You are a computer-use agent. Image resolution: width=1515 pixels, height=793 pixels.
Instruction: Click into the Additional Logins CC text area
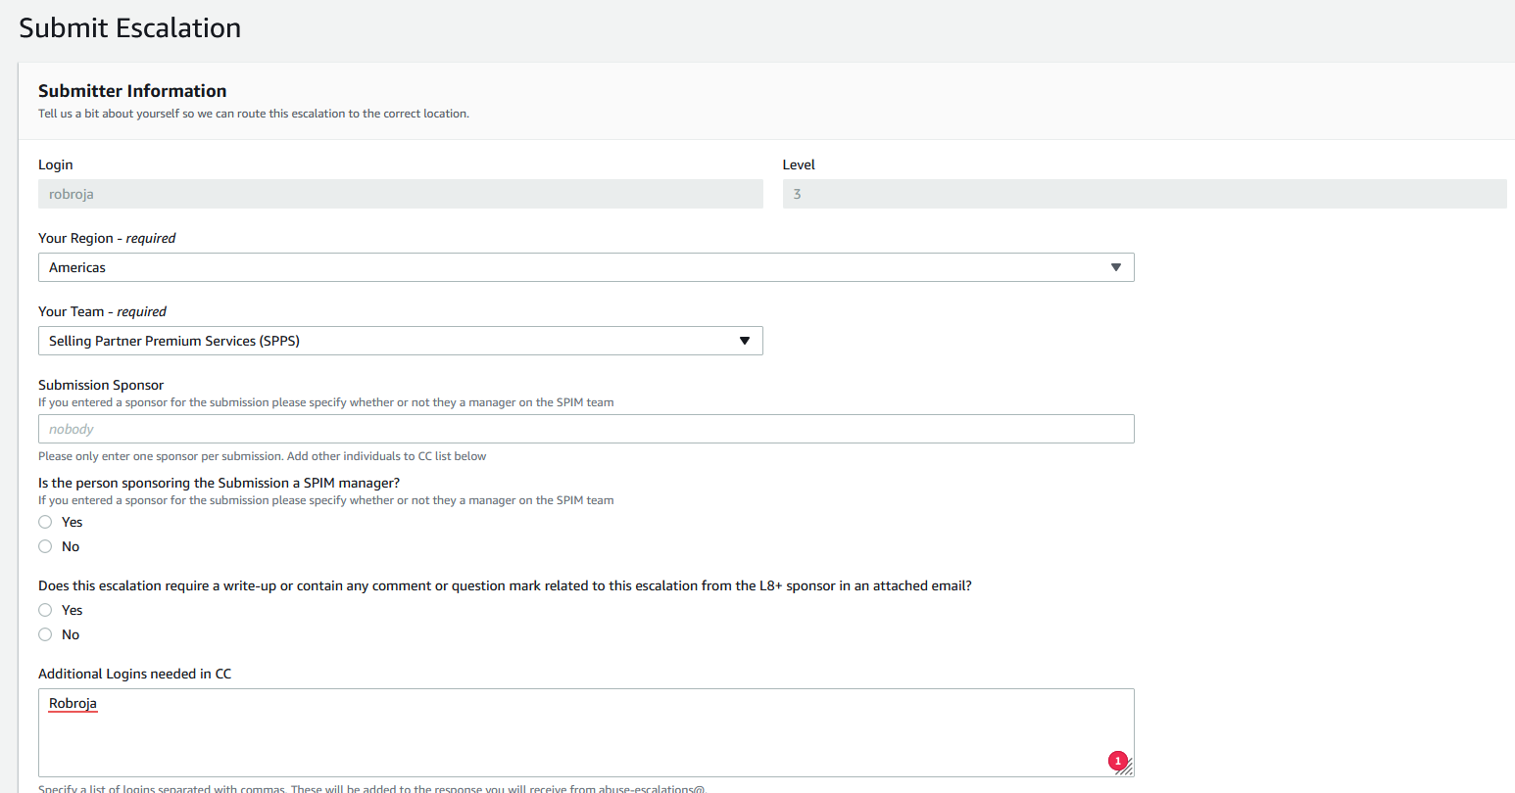click(x=585, y=732)
